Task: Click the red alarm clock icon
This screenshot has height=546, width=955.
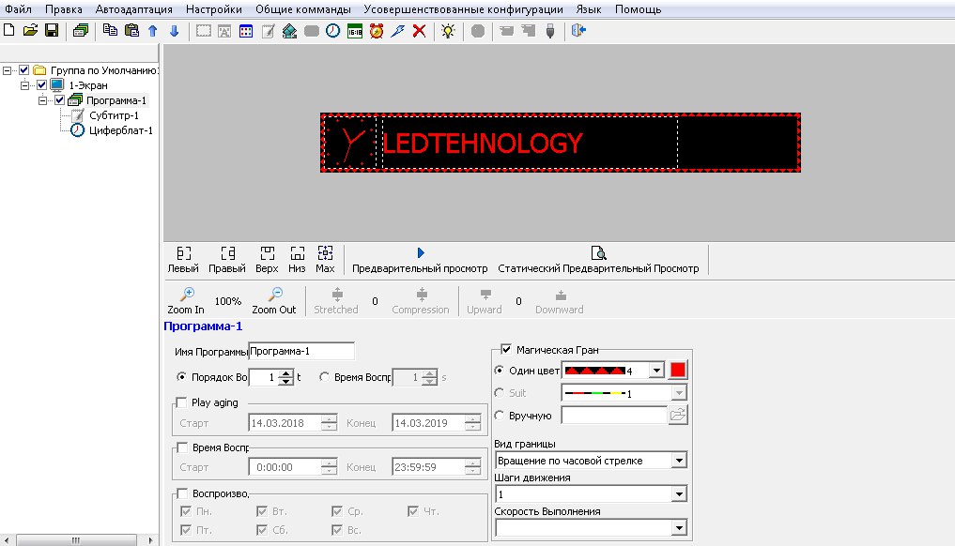Action: (x=377, y=30)
